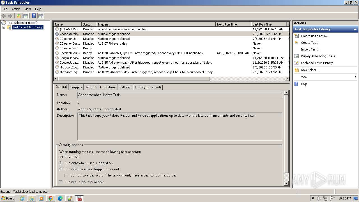The image size is (359, 202).
Task: Click Import Task… in Actions pane
Action: [x=310, y=49]
